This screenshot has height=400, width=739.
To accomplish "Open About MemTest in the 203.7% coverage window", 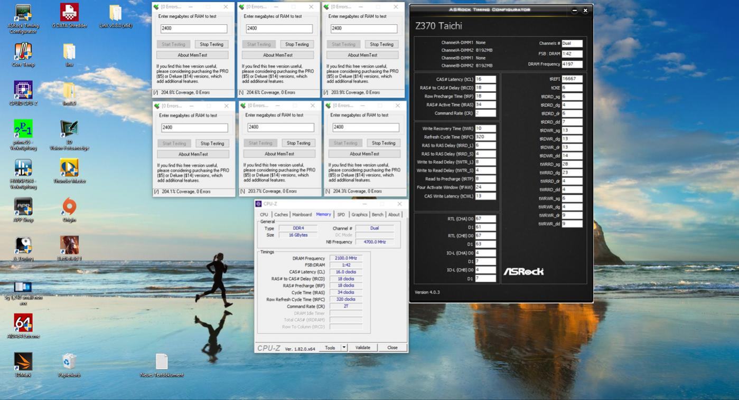I will click(279, 154).
